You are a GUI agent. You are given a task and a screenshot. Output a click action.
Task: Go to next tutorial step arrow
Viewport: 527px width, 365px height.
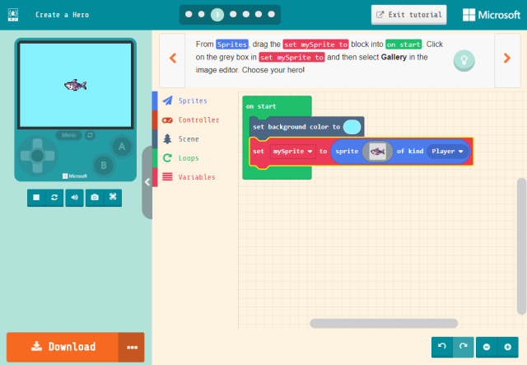pos(507,58)
